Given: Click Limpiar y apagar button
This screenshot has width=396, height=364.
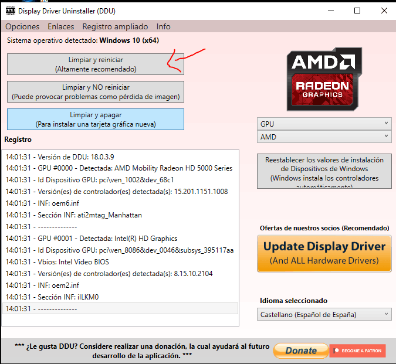Looking at the screenshot, I should [x=96, y=120].
